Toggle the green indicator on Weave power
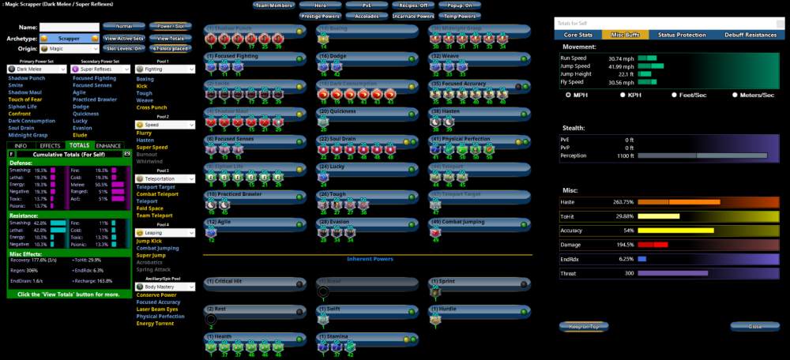 (524, 58)
